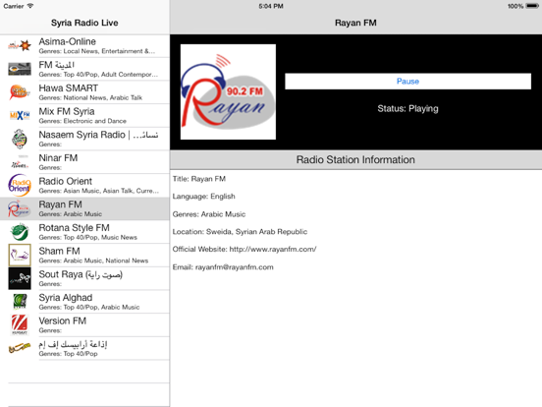Click the Radio Station Information header

(355, 160)
